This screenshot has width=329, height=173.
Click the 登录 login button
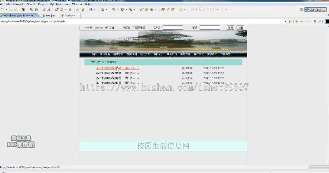pyautogui.click(x=230, y=28)
